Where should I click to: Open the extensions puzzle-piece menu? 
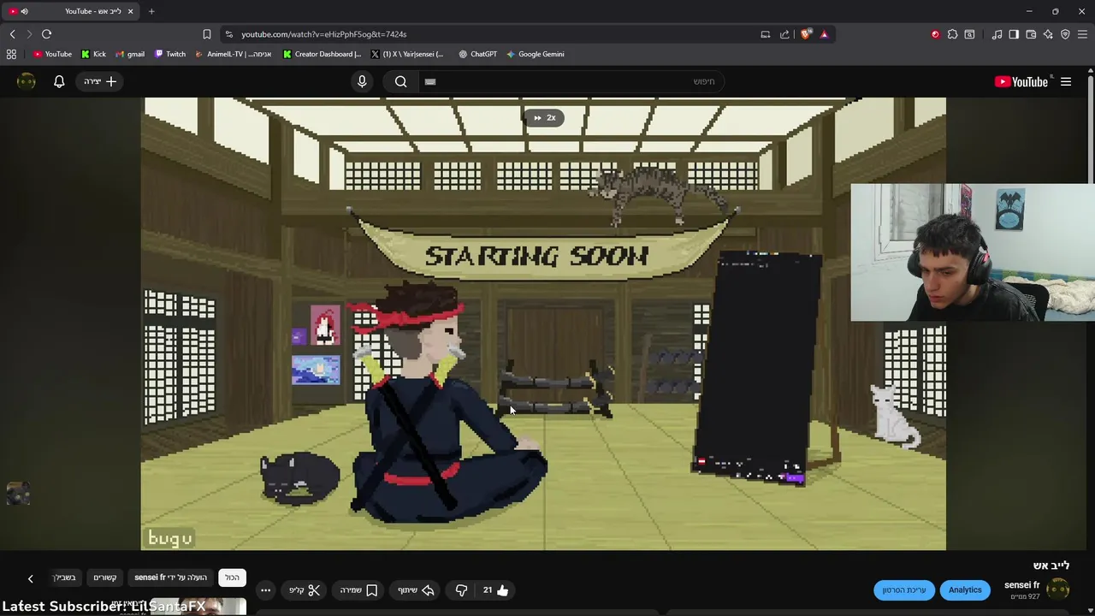(952, 34)
